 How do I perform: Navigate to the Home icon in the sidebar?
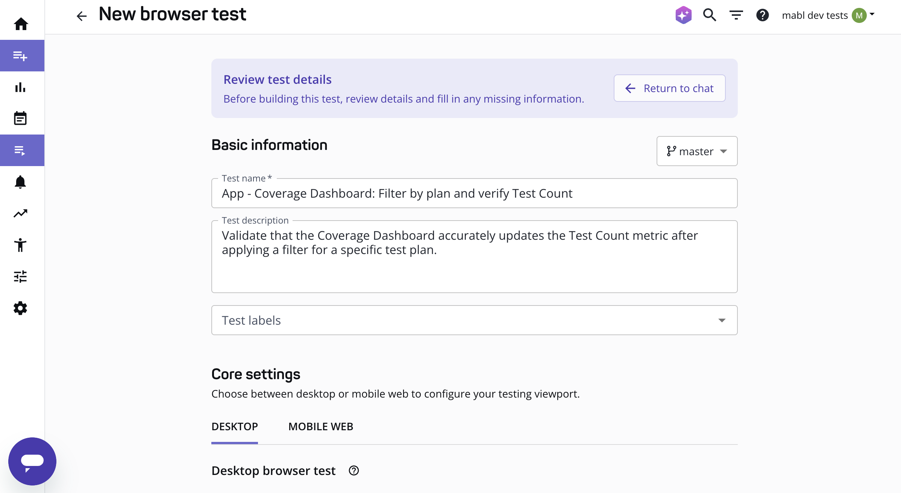tap(21, 24)
